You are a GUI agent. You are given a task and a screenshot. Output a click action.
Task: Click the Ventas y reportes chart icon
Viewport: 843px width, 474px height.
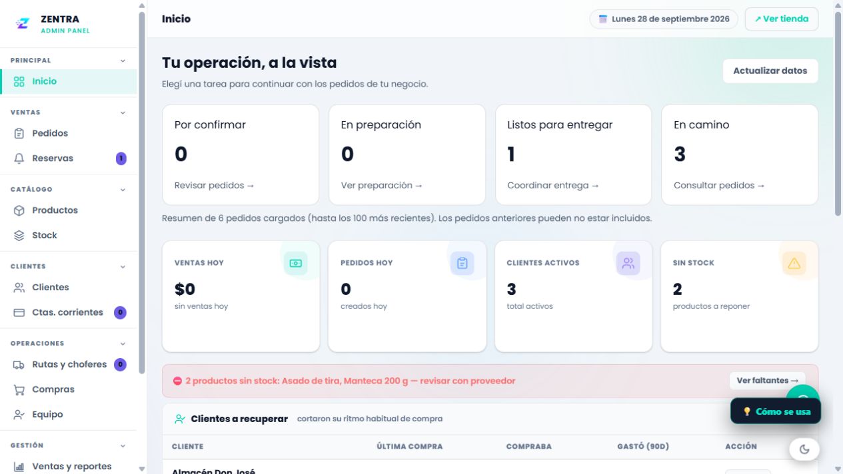(x=19, y=467)
